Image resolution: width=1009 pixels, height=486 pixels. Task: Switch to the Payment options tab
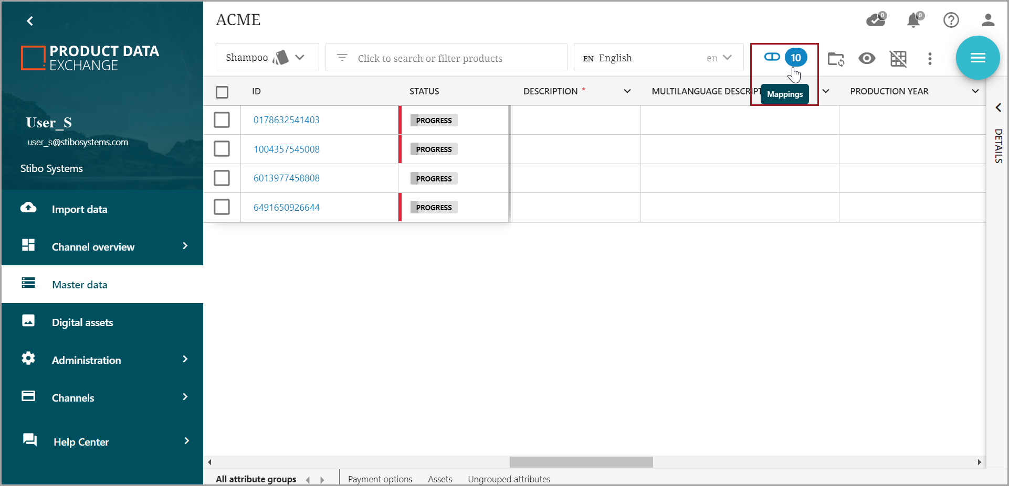380,479
